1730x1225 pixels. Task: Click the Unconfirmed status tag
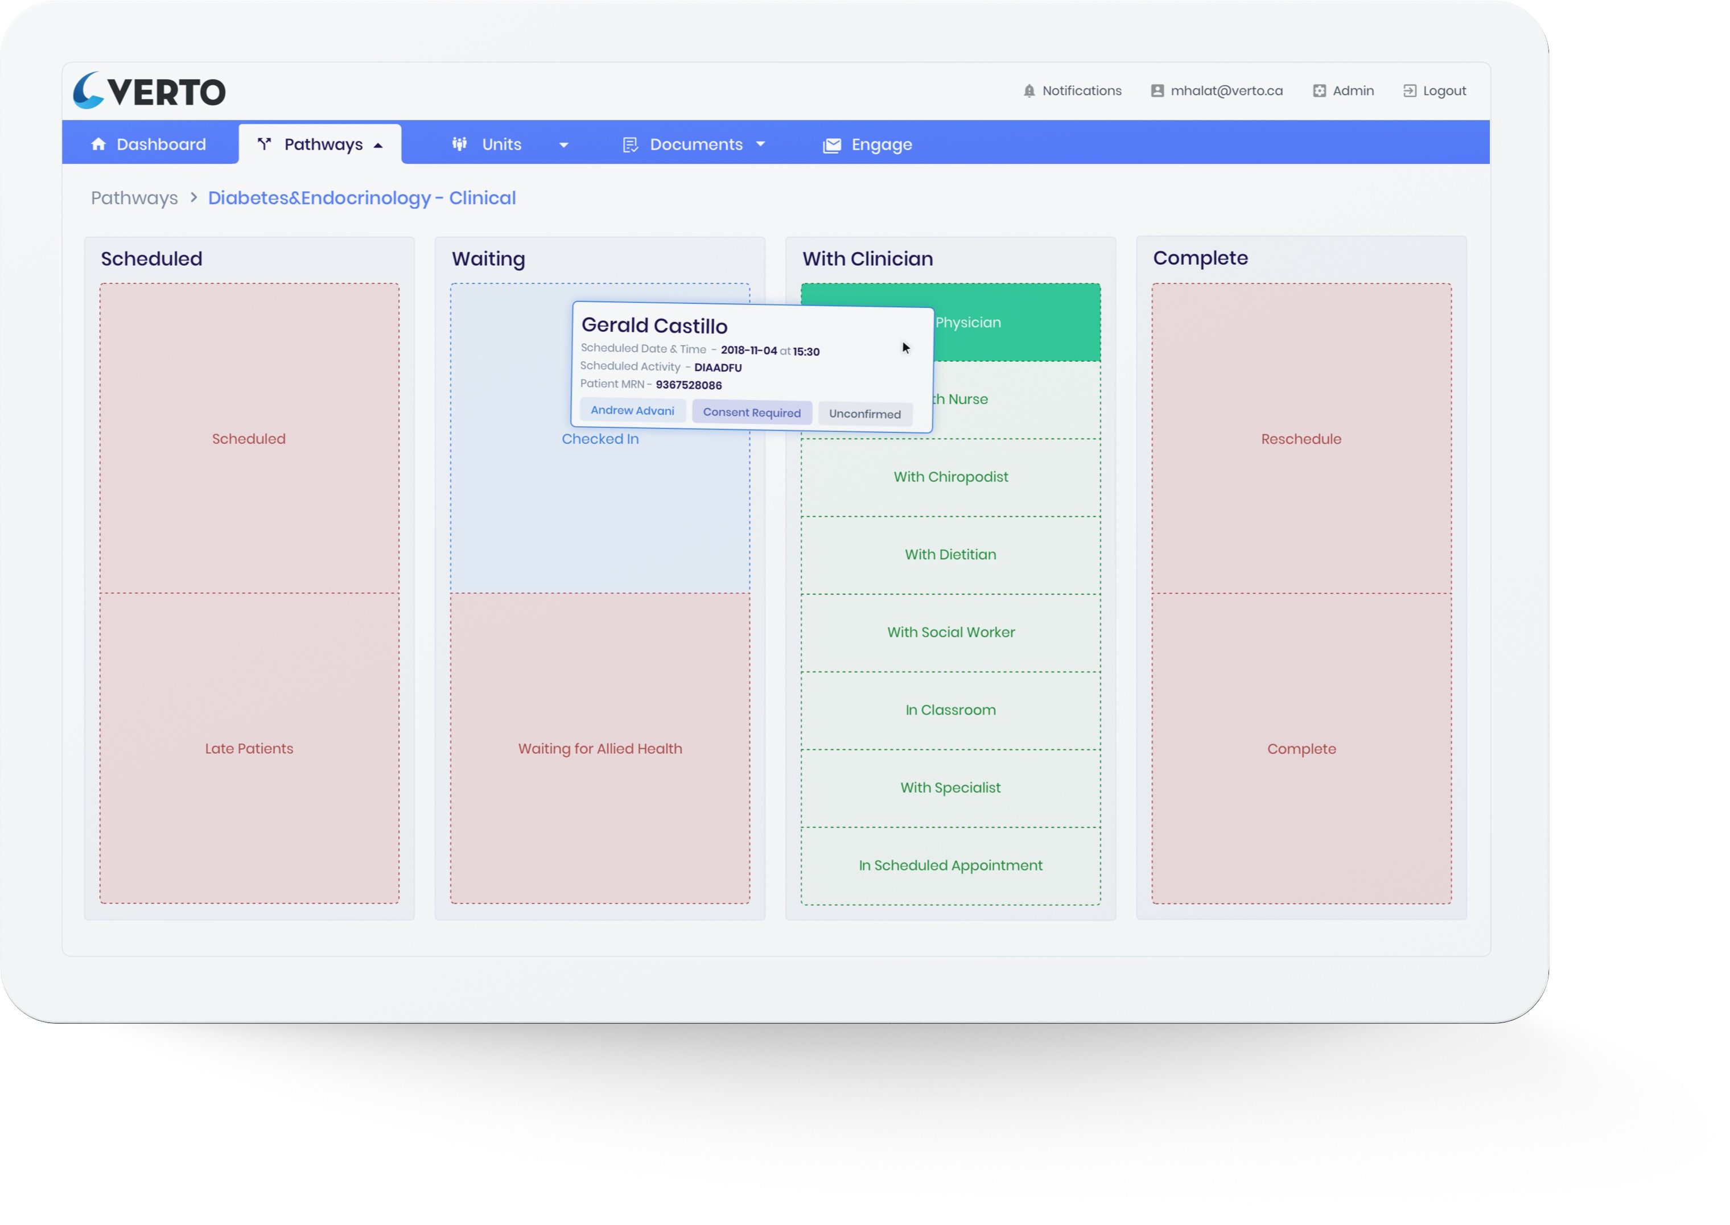[864, 414]
